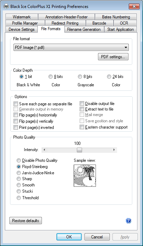Select Disable Photo Quality option
The image size is (143, 246).
coord(37,160)
